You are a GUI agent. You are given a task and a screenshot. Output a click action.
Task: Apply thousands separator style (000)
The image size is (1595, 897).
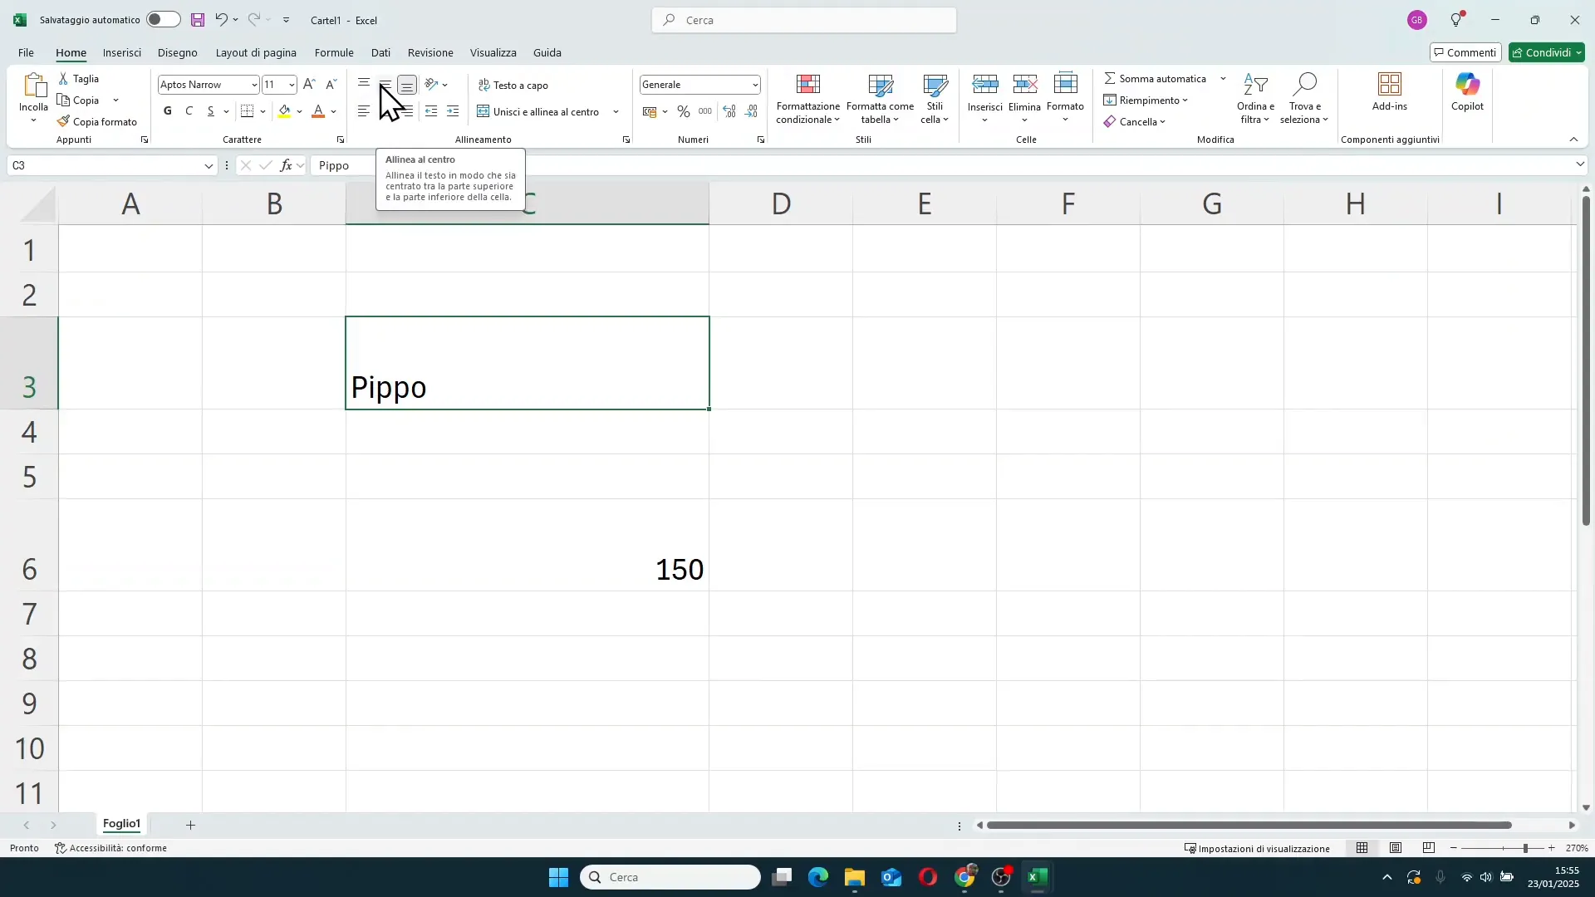[x=705, y=111]
